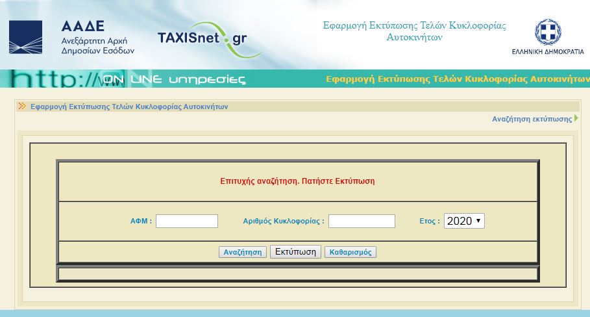The width and height of the screenshot is (590, 317).
Task: Click the breadcrumb title Εφαρμογή Εκτύπωσης Τελών Κυκλοφορίας
Action: 129,107
